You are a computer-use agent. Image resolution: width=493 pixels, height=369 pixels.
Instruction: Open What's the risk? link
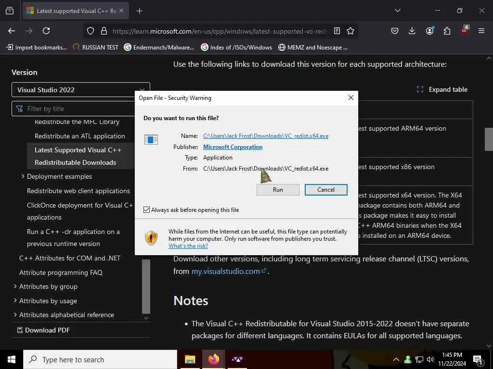tap(188, 246)
